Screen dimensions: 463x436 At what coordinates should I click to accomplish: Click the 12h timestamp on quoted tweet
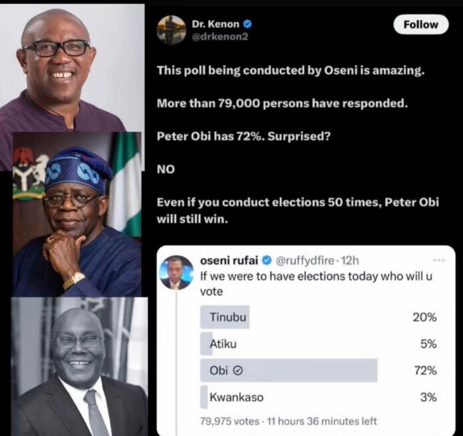(351, 260)
